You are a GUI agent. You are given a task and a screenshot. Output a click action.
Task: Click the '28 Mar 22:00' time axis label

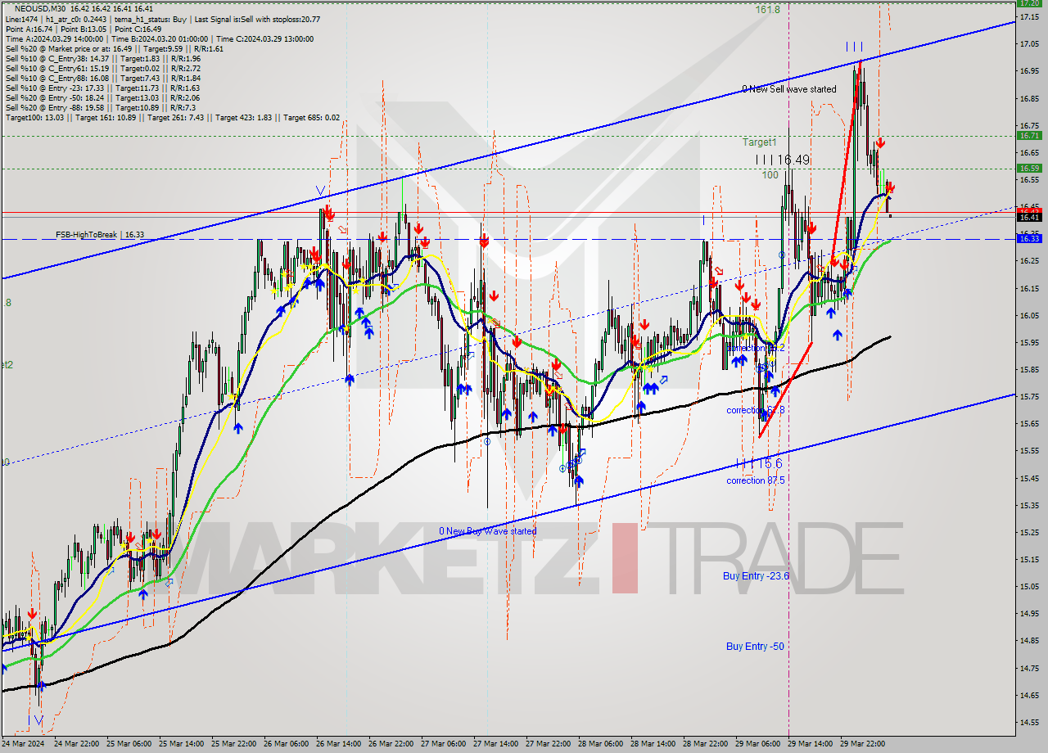click(707, 744)
